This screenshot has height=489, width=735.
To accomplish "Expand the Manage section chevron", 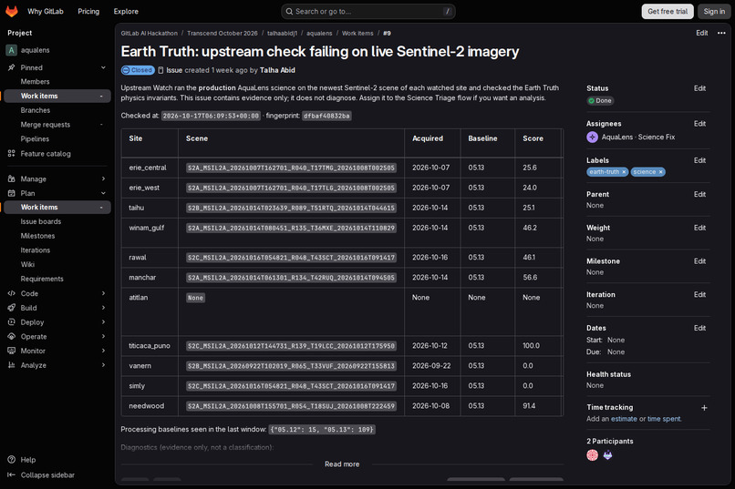I will 103,178.
